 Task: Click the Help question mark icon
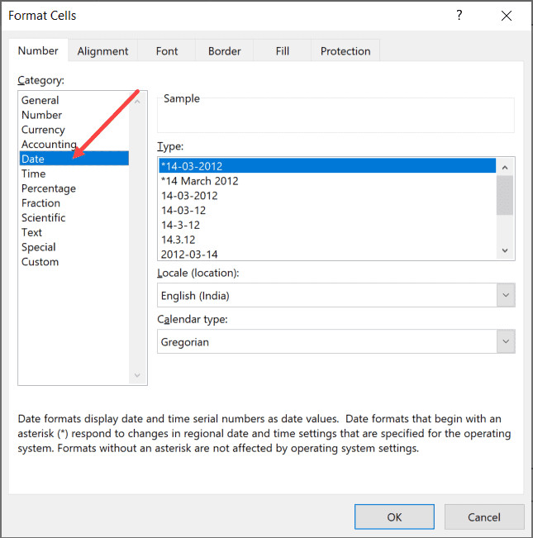[x=459, y=16]
